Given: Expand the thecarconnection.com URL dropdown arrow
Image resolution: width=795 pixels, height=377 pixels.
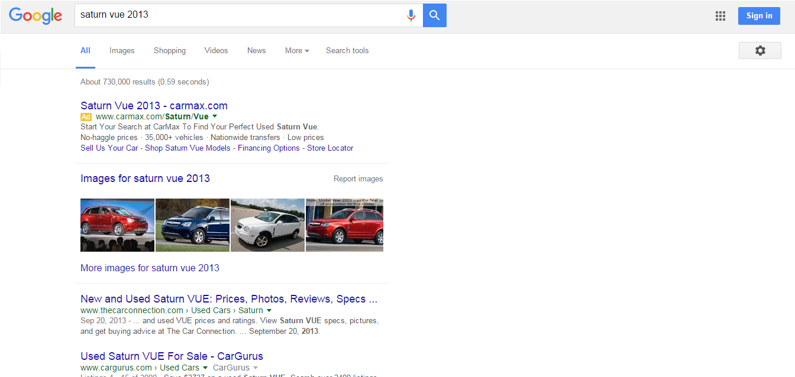Looking at the screenshot, I should tap(269, 310).
